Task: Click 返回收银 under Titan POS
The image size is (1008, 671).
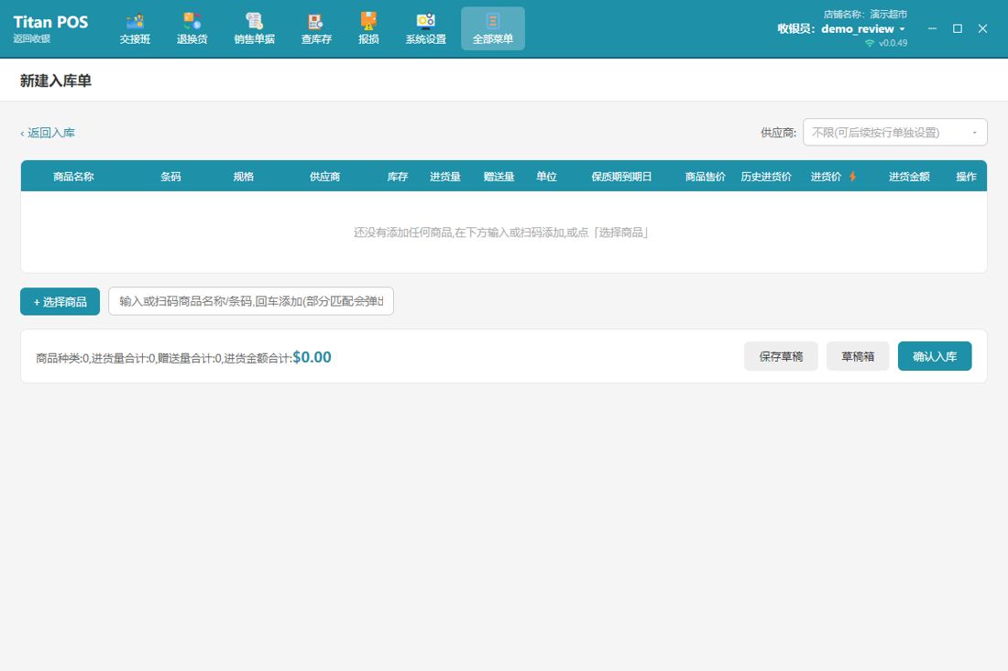Action: tap(31, 38)
